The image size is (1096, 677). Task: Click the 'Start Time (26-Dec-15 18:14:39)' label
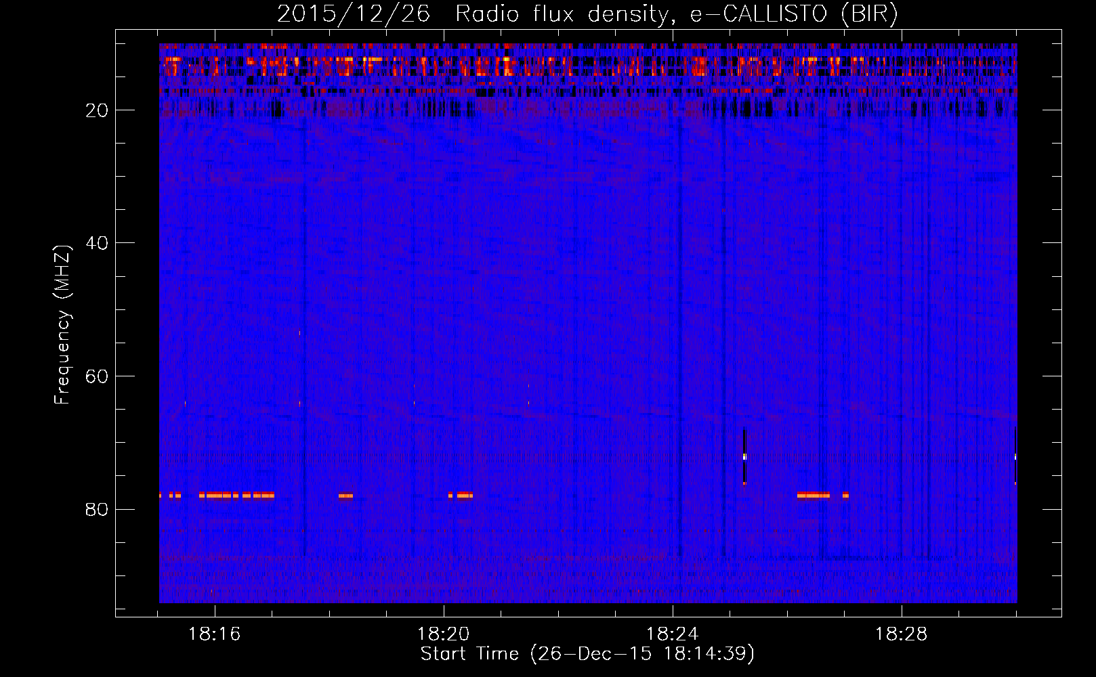click(x=587, y=654)
